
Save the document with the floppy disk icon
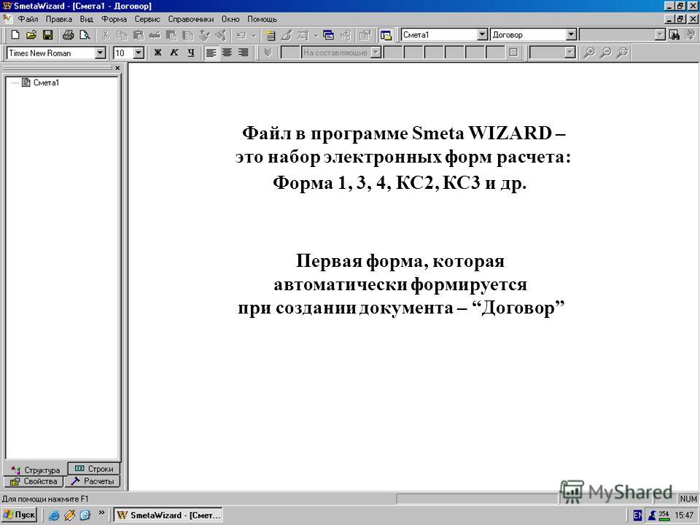click(48, 35)
